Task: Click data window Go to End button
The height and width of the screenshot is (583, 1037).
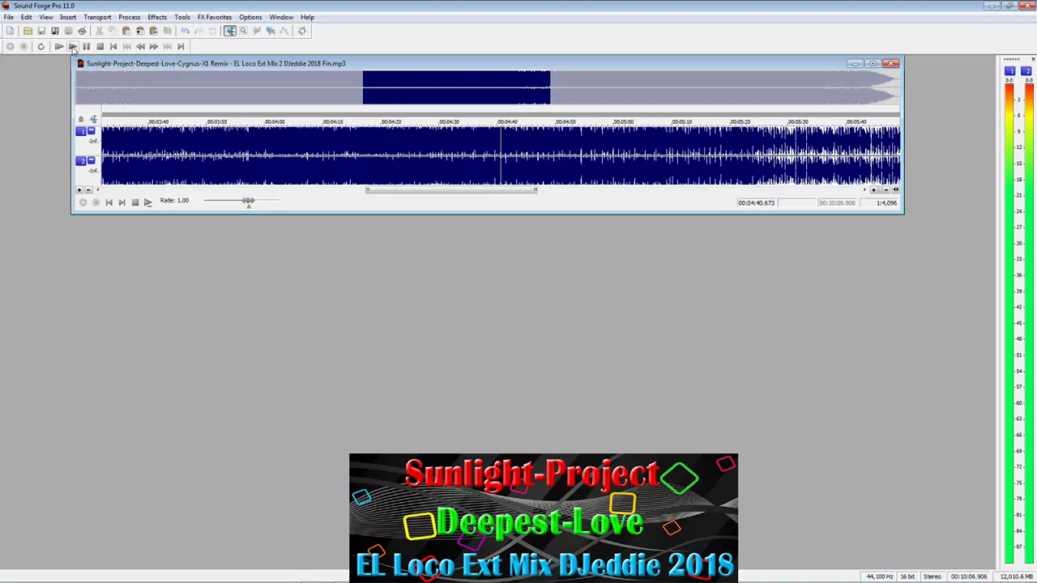Action: [x=122, y=202]
